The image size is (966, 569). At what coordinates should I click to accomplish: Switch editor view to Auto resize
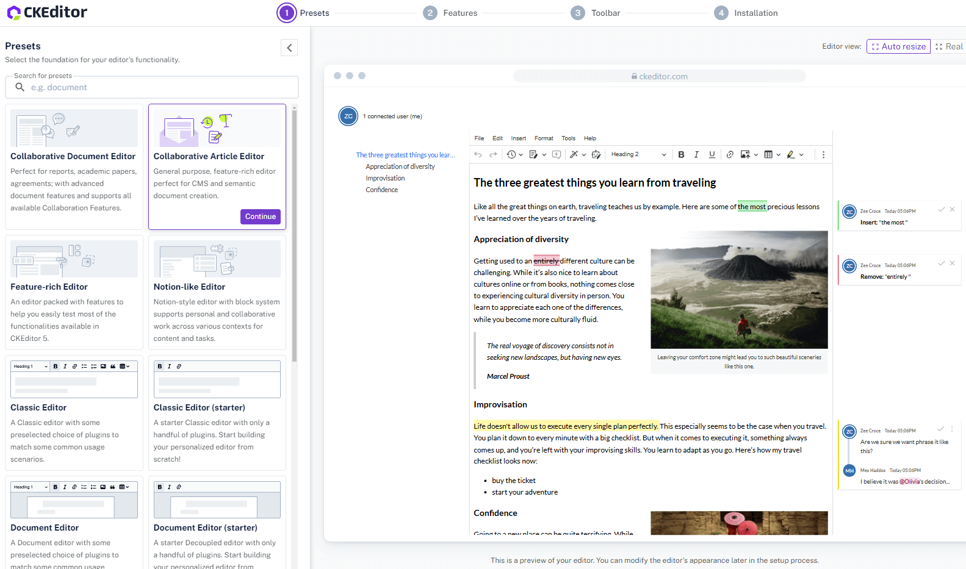(898, 46)
